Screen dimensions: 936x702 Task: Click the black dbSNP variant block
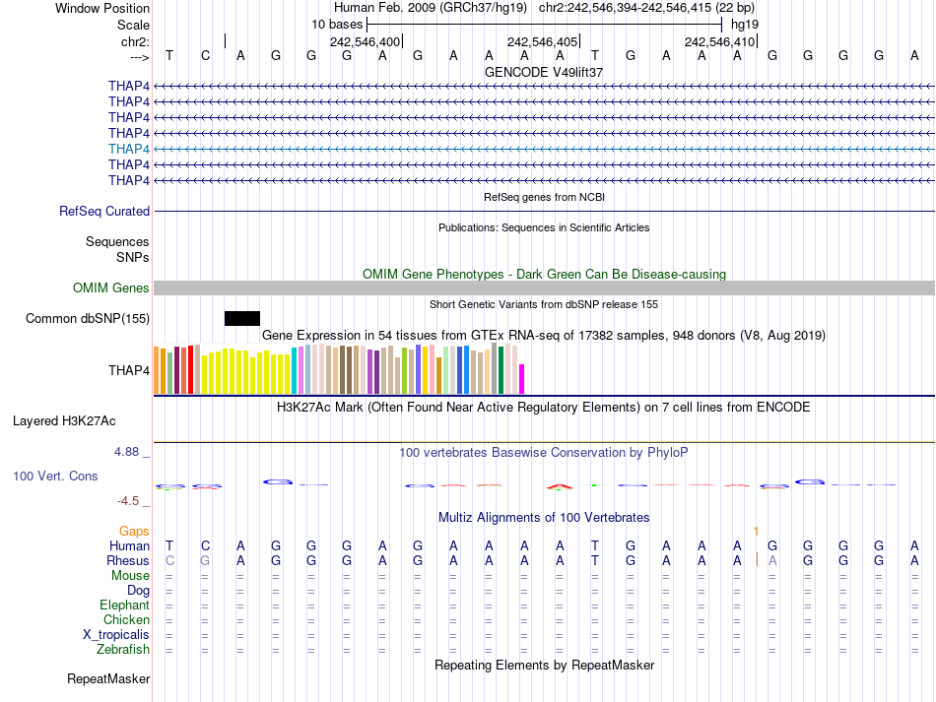pos(242,318)
